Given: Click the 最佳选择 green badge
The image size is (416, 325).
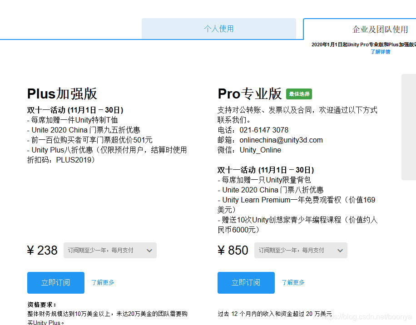Looking at the screenshot, I should [x=299, y=94].
